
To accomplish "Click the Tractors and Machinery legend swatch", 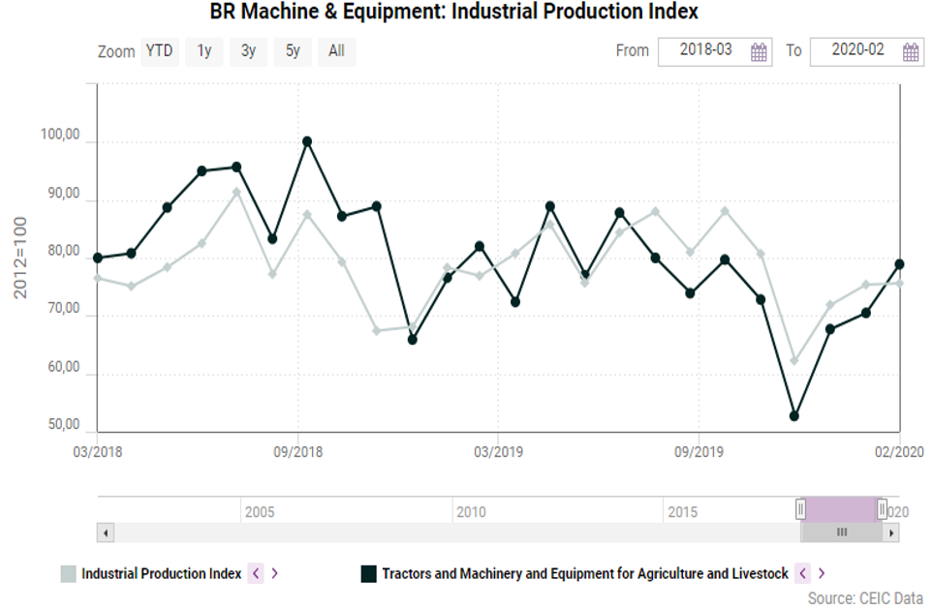I will coord(369,574).
